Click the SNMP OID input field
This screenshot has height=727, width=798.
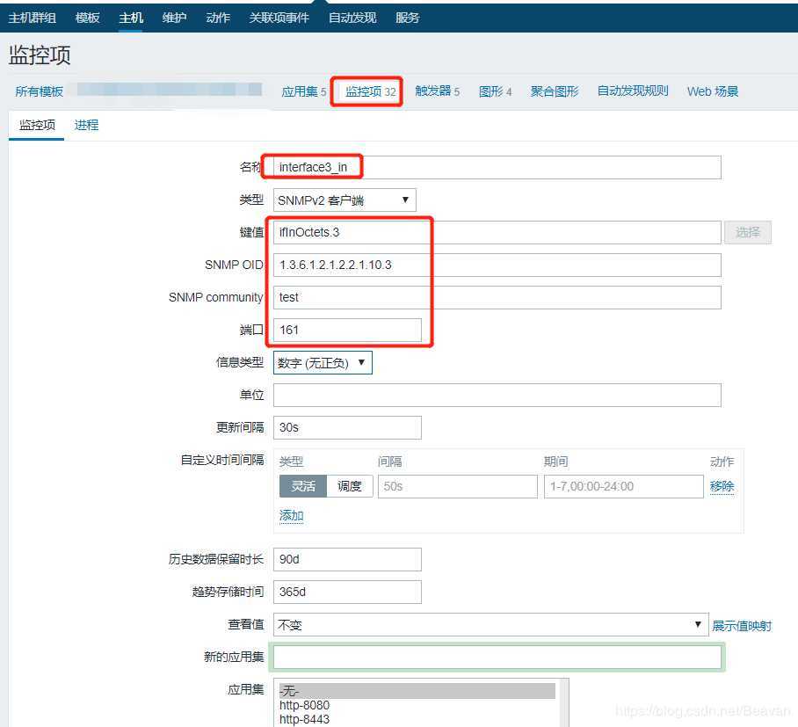tap(497, 265)
